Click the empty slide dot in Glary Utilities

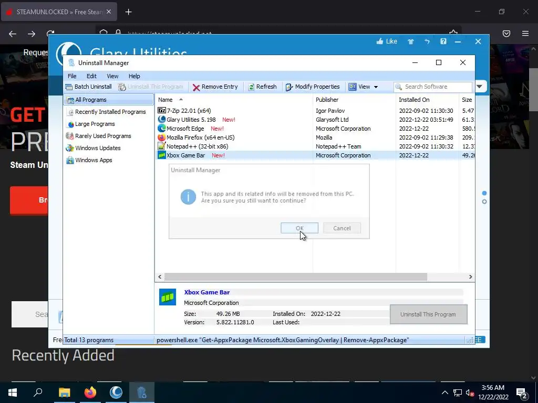click(484, 202)
